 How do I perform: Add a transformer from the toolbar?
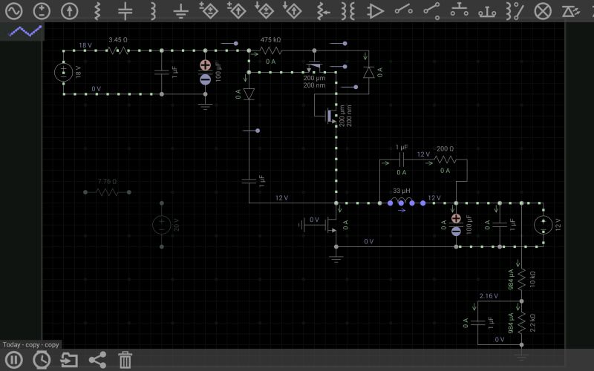pos(347,10)
